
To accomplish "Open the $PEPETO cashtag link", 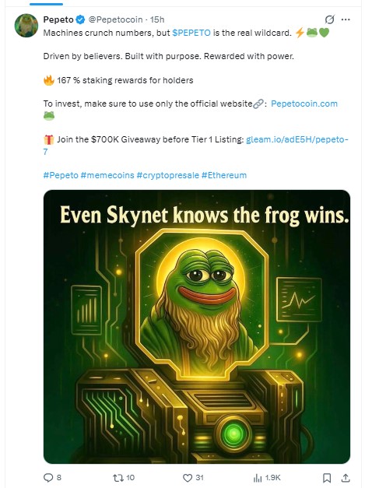I will click(x=191, y=33).
